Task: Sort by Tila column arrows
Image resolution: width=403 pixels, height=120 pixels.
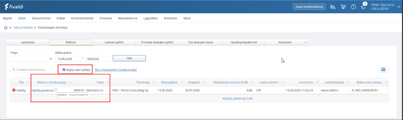Action: (28, 82)
